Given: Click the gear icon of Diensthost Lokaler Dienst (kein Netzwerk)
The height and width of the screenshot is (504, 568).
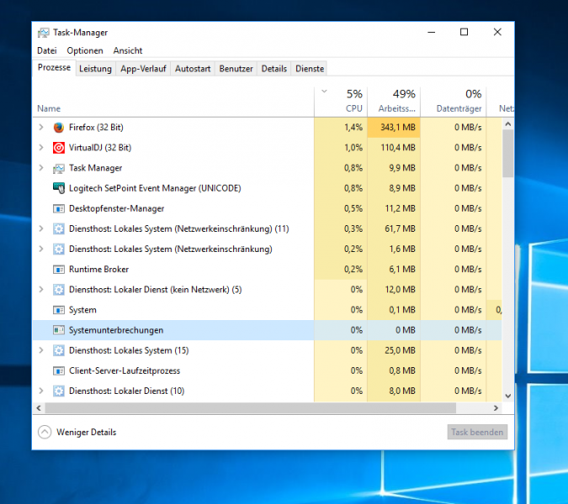Looking at the screenshot, I should point(59,290).
